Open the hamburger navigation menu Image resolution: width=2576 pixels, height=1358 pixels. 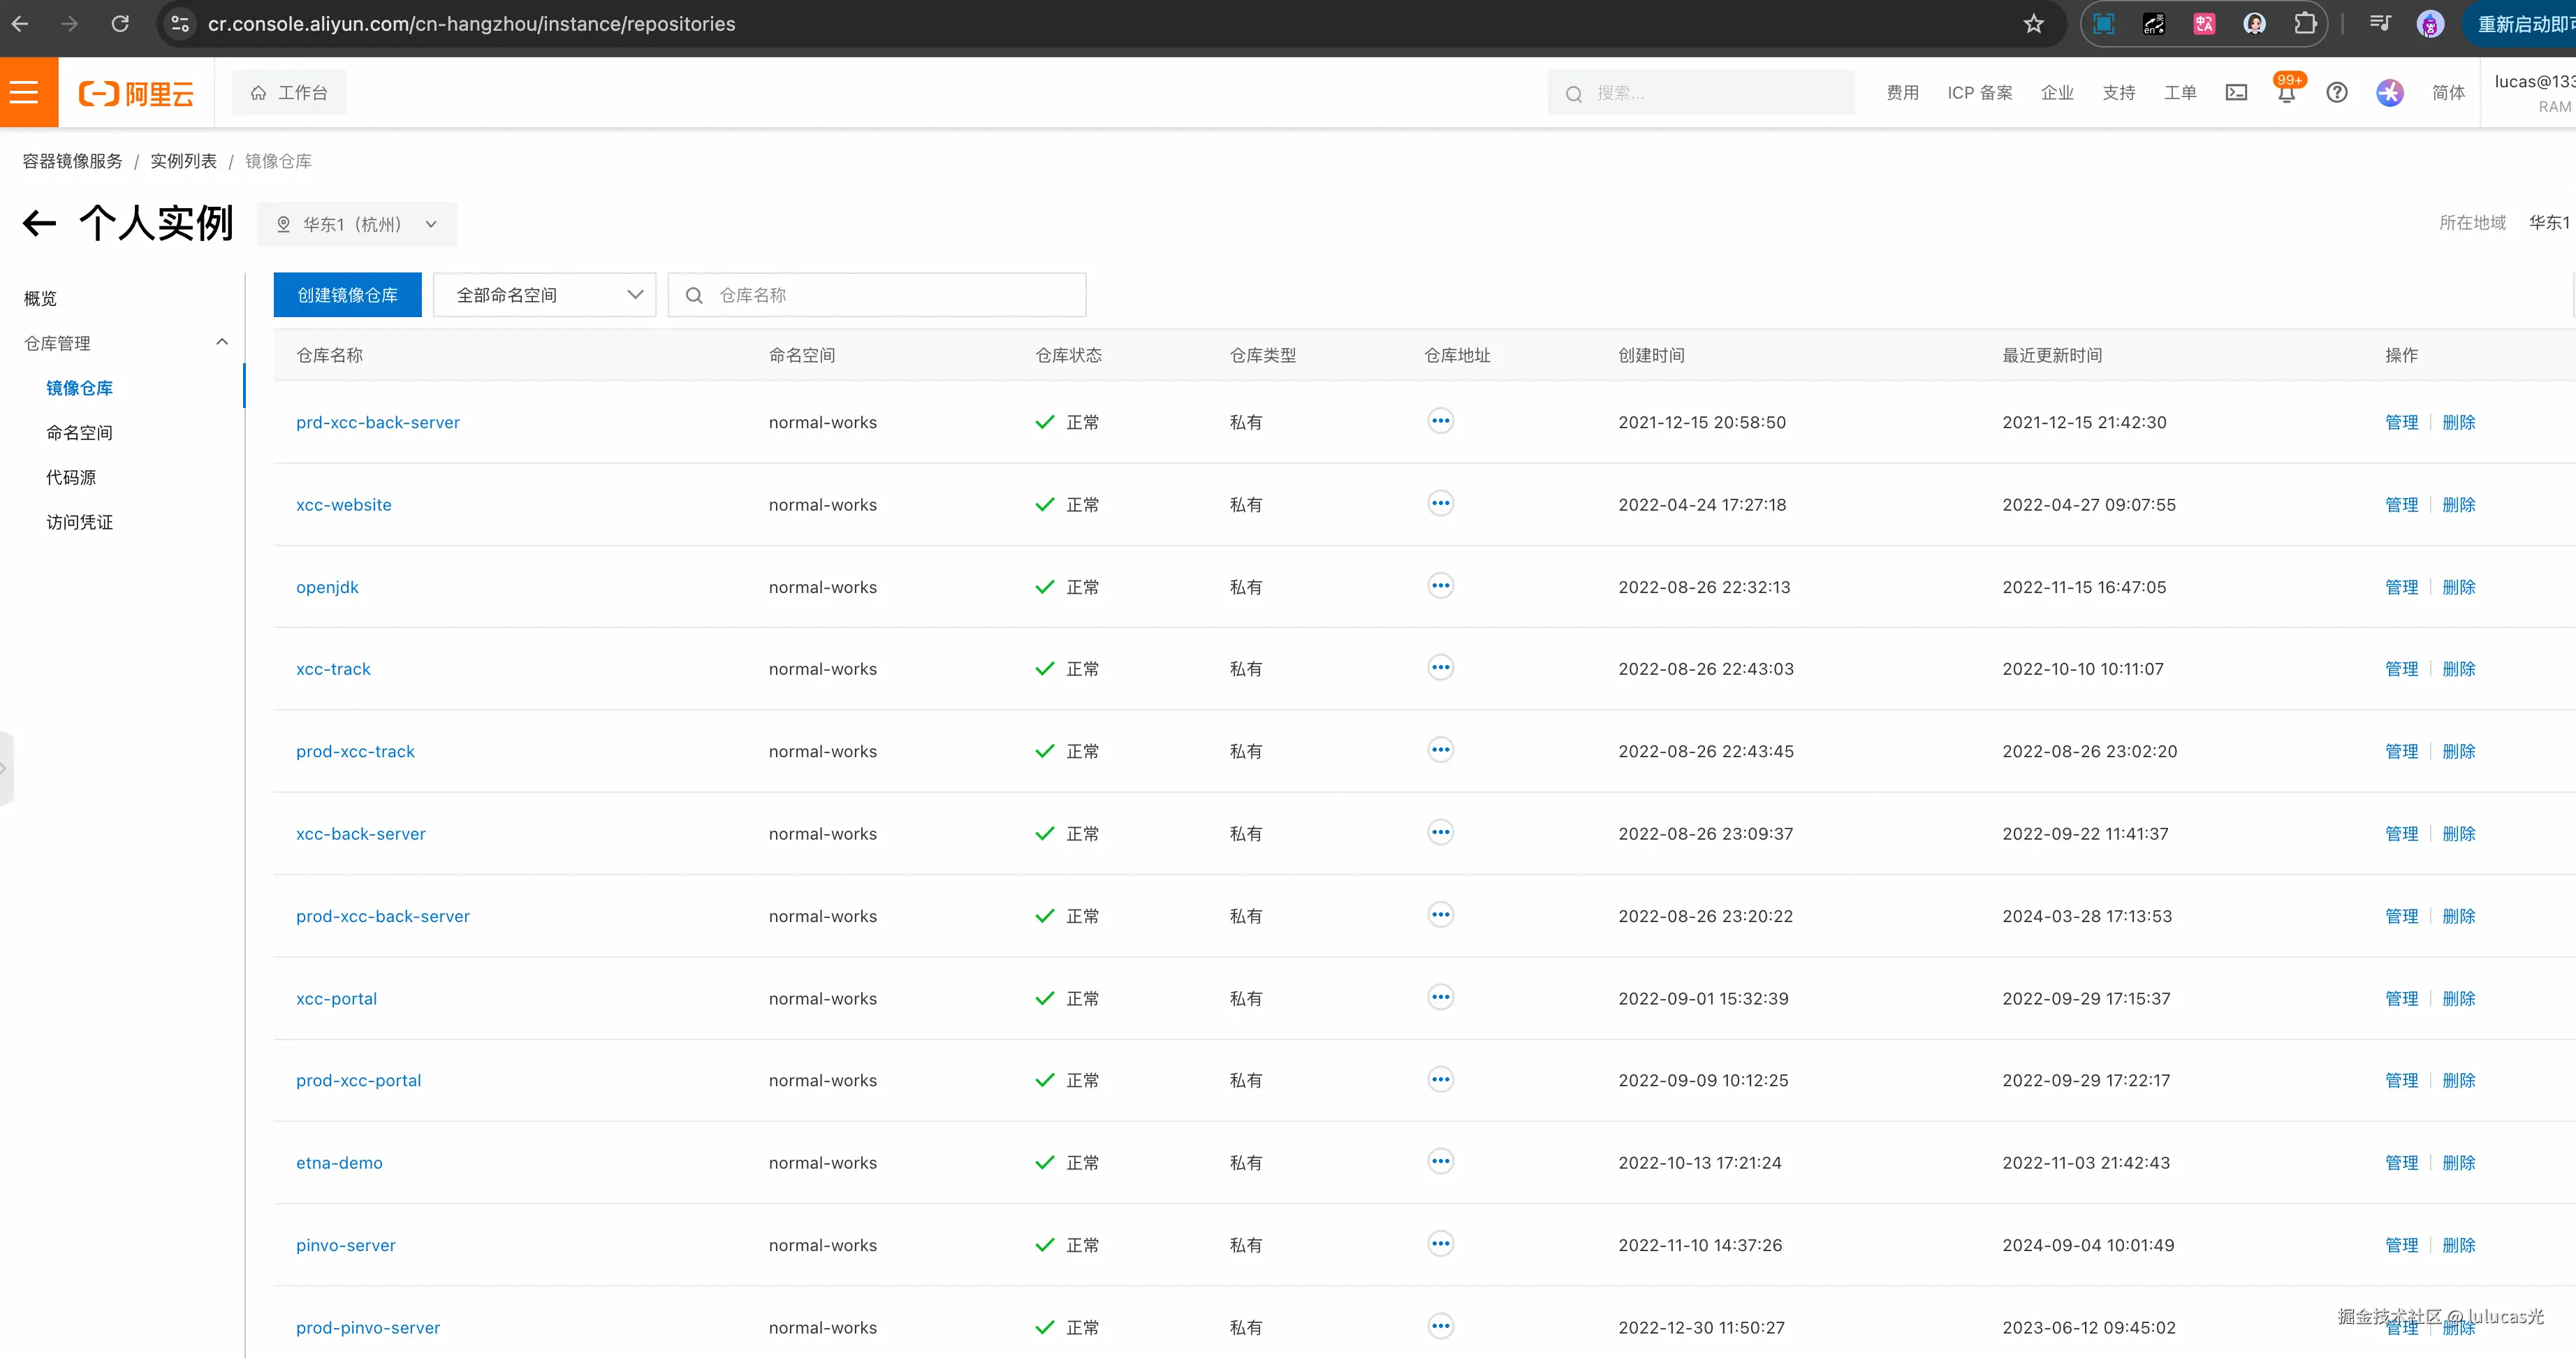pyautogui.click(x=25, y=93)
